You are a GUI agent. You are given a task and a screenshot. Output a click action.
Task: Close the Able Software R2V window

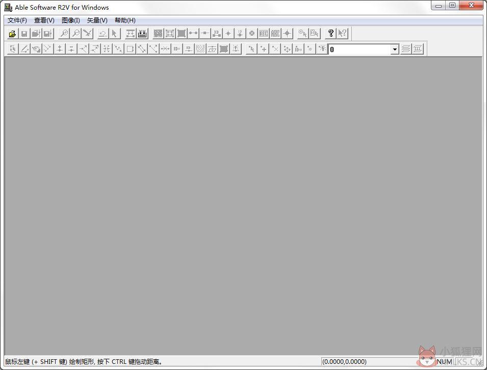coord(471,5)
